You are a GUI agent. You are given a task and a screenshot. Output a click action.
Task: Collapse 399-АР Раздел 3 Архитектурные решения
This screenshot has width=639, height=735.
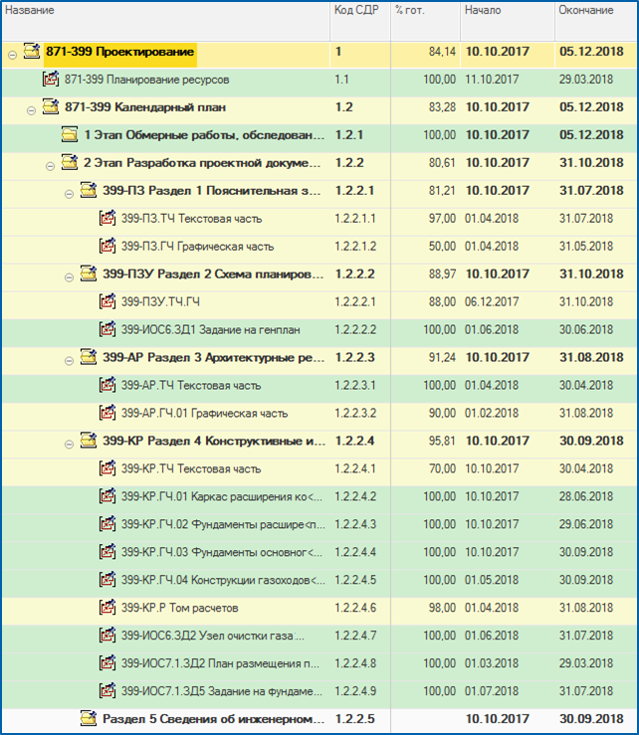pyautogui.click(x=69, y=361)
